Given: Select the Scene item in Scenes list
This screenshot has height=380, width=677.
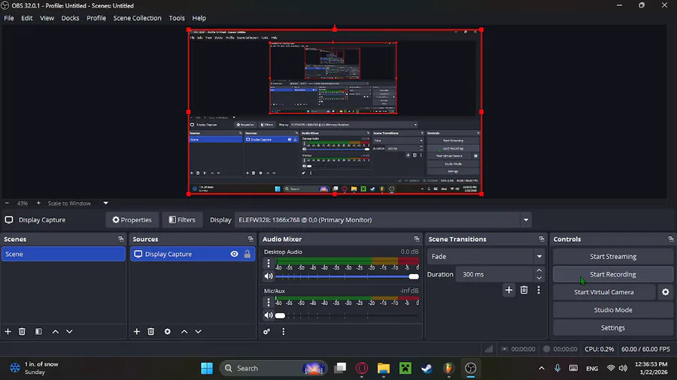Looking at the screenshot, I should pyautogui.click(x=63, y=254).
